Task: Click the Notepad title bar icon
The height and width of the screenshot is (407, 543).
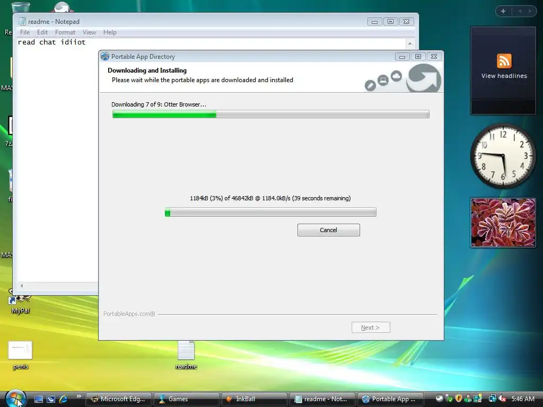Action: [22, 21]
